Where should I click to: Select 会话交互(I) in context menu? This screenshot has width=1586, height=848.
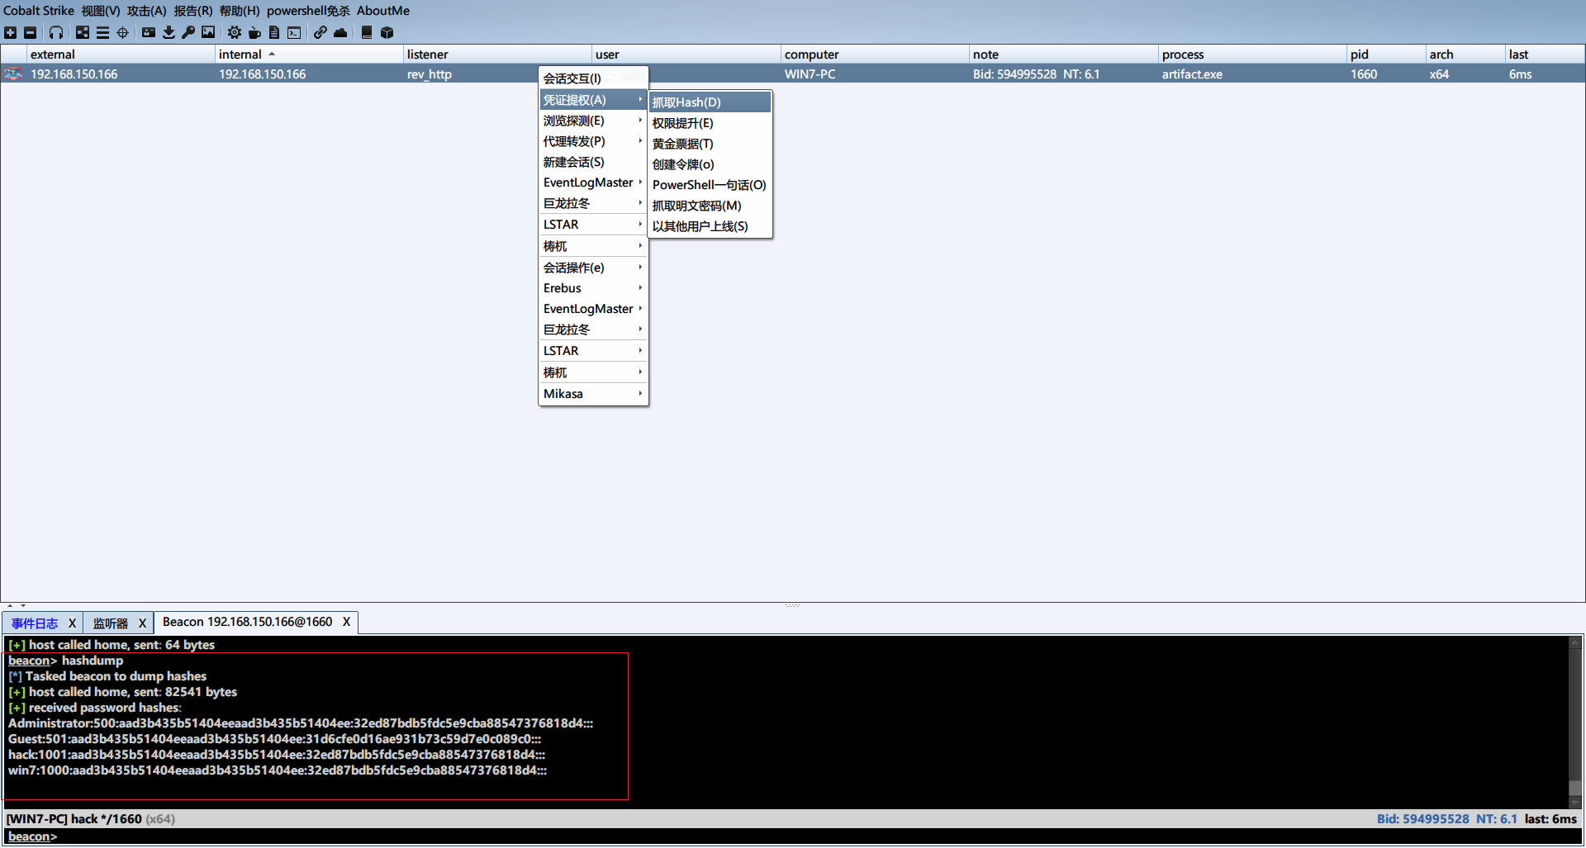(593, 78)
